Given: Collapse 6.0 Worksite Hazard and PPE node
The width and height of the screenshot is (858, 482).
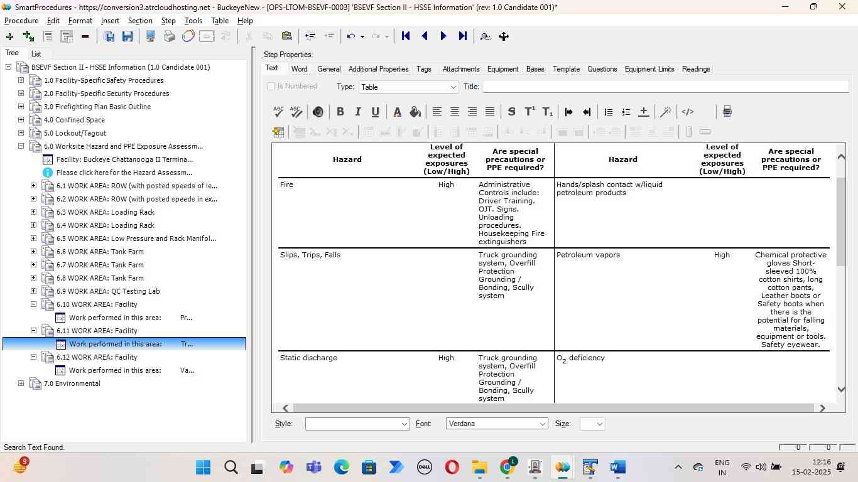Looking at the screenshot, I should click(21, 146).
